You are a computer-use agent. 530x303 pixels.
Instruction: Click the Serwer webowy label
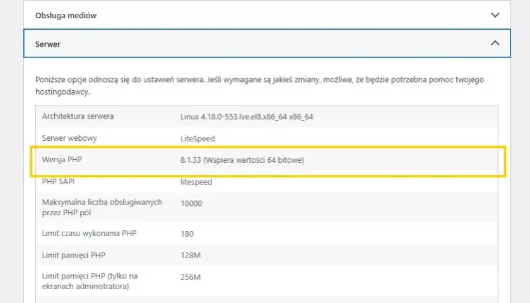pos(69,138)
